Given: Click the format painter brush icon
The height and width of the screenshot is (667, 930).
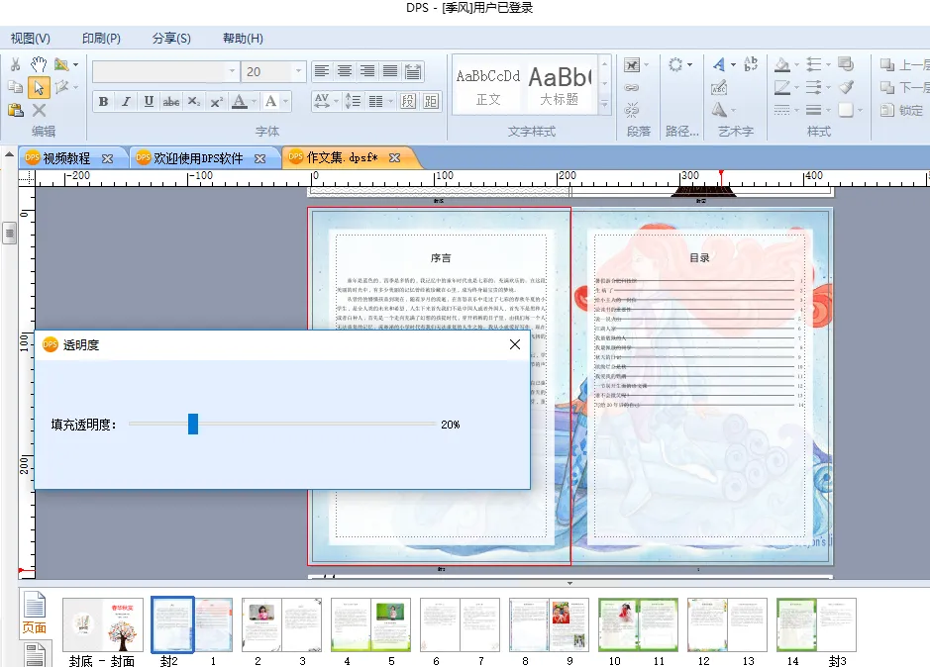Looking at the screenshot, I should pos(845,87).
